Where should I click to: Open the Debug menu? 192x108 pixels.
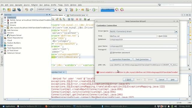click(x=47, y=5)
